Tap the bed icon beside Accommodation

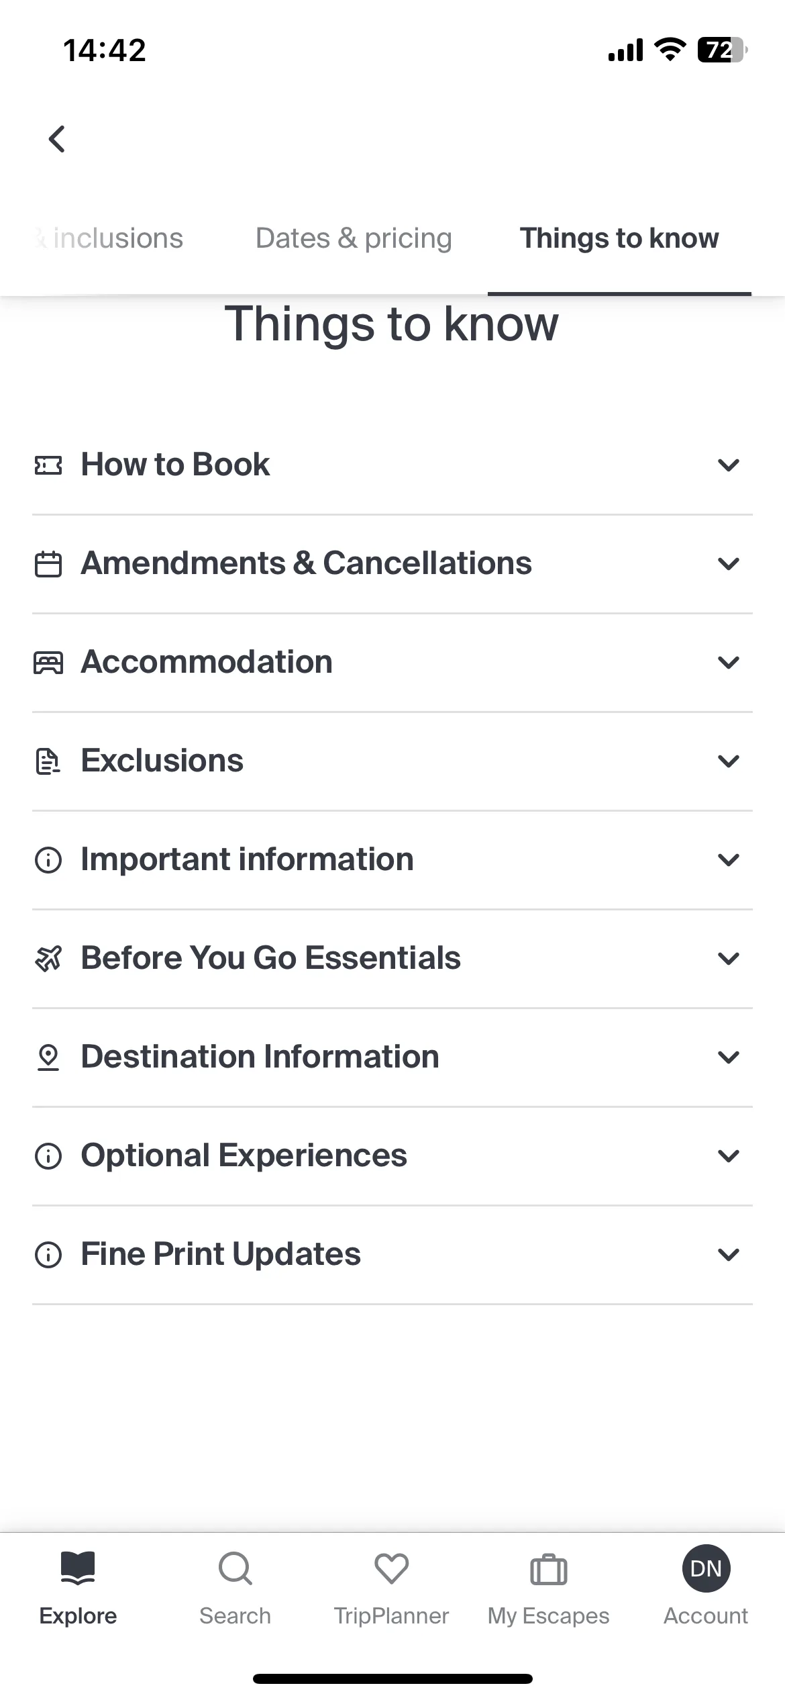pos(48,663)
